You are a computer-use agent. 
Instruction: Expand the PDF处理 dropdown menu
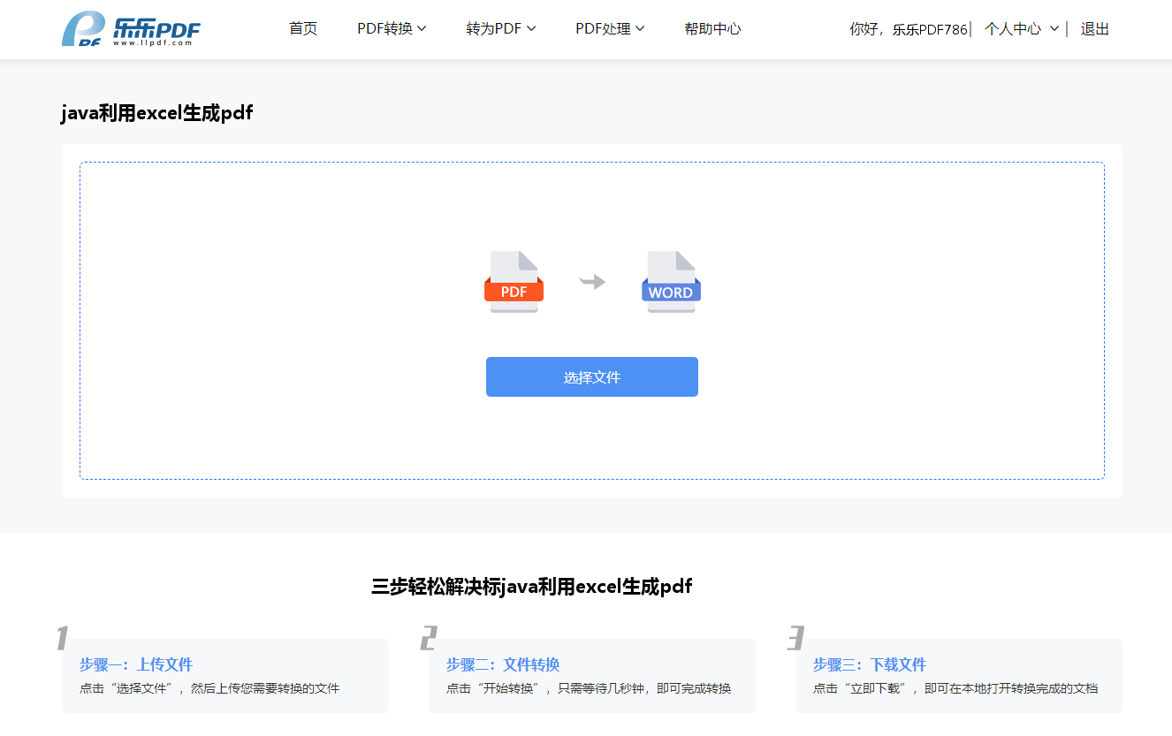point(610,29)
